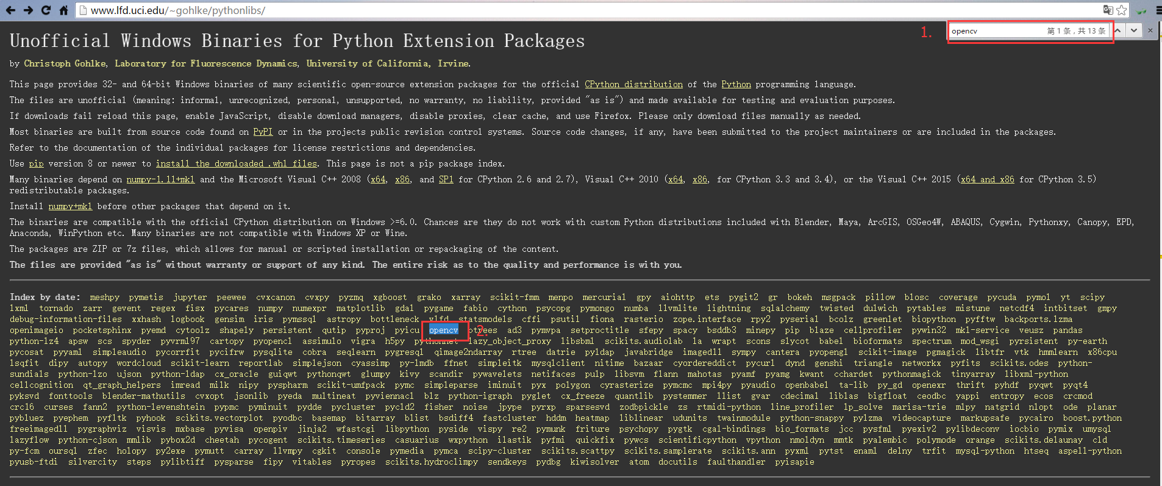Open the docutils index link

point(678,462)
